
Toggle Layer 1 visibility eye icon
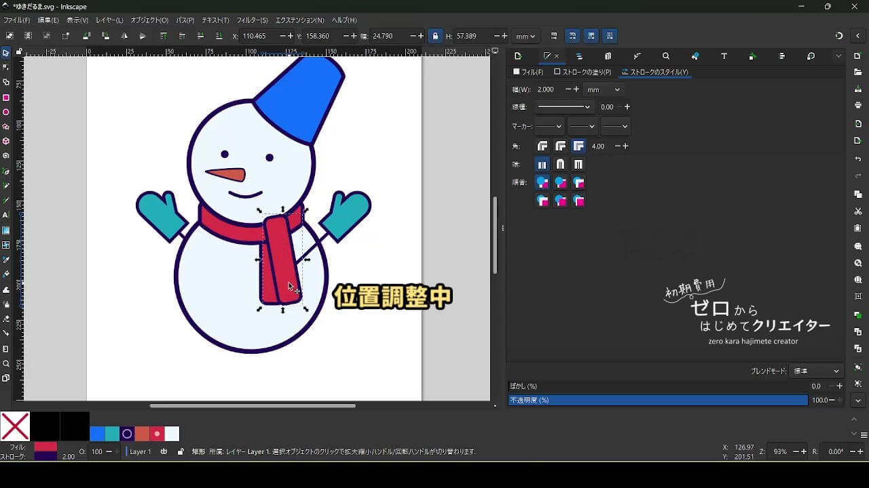coord(164,451)
